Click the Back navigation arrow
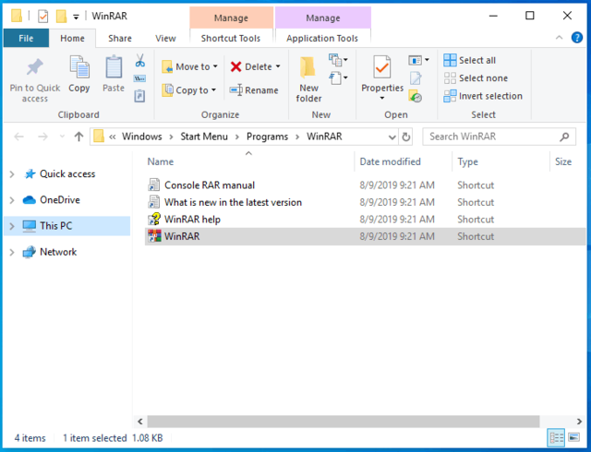Image resolution: width=591 pixels, height=452 pixels. pos(18,137)
